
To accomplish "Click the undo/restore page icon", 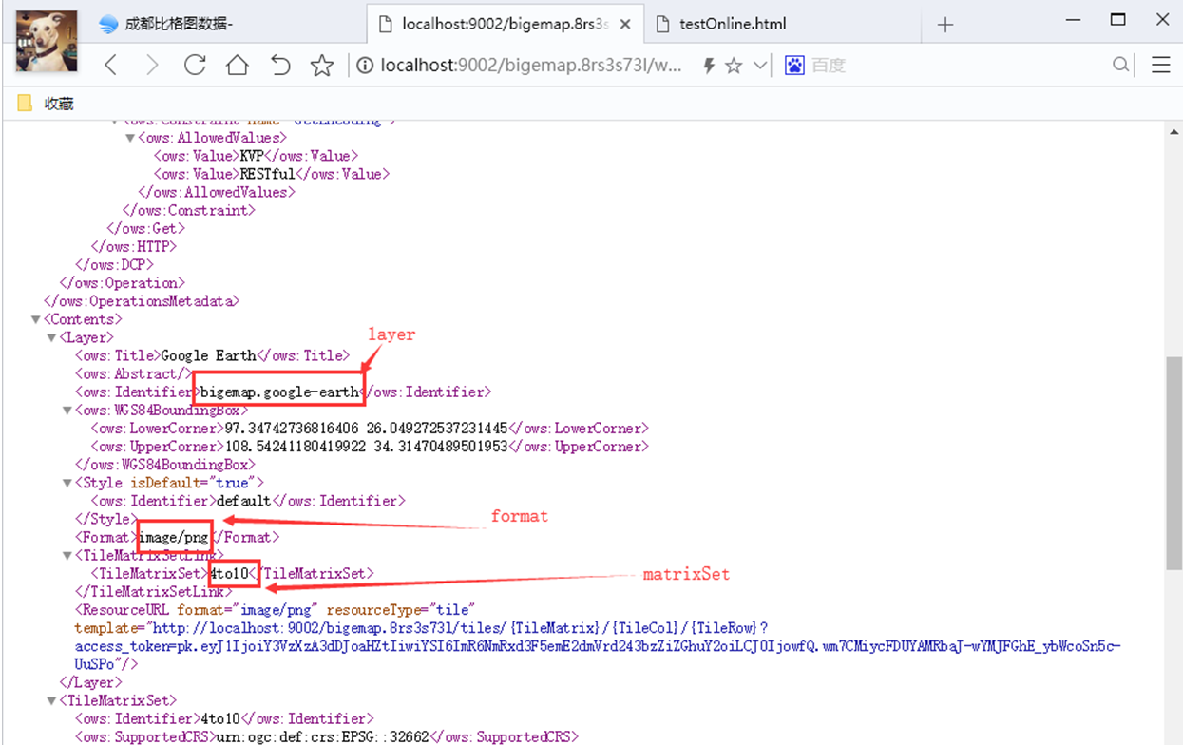I will [279, 65].
